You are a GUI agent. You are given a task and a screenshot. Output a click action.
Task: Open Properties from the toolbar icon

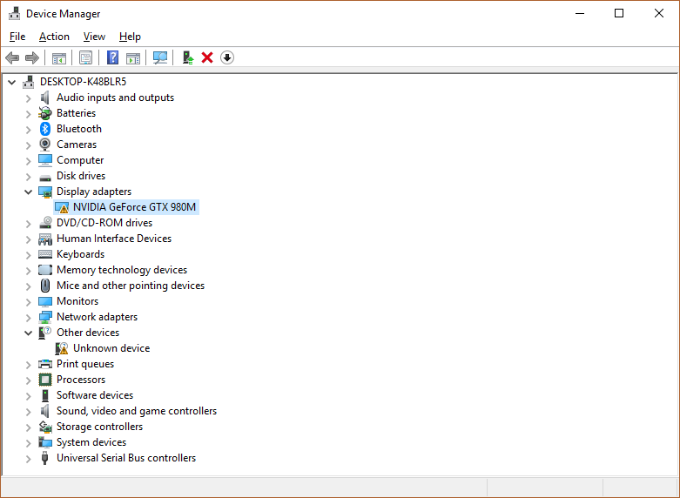pyautogui.click(x=85, y=57)
